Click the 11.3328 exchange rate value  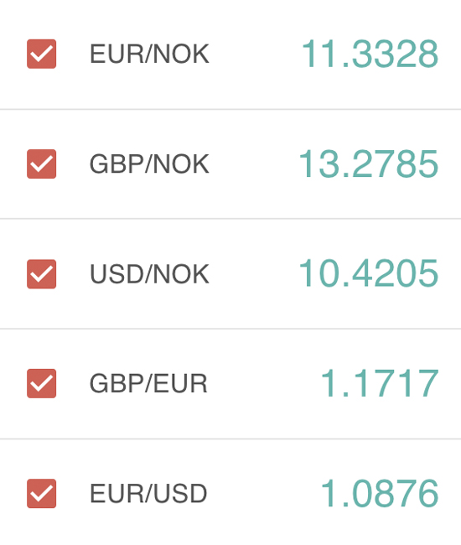coord(370,54)
